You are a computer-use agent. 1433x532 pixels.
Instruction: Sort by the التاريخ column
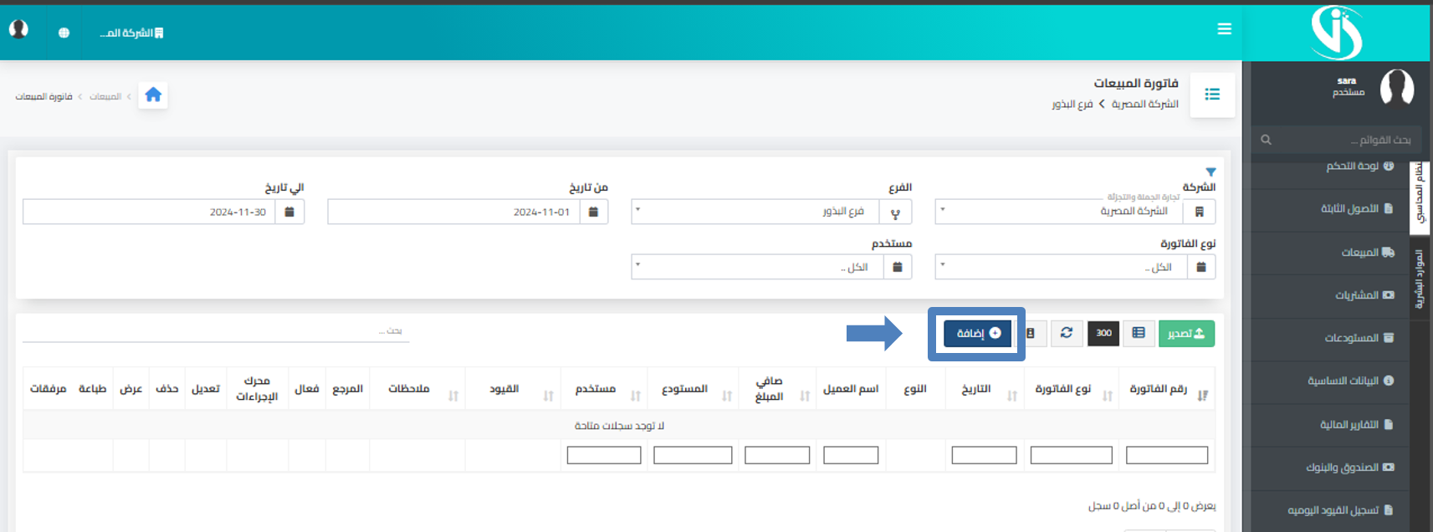click(985, 389)
